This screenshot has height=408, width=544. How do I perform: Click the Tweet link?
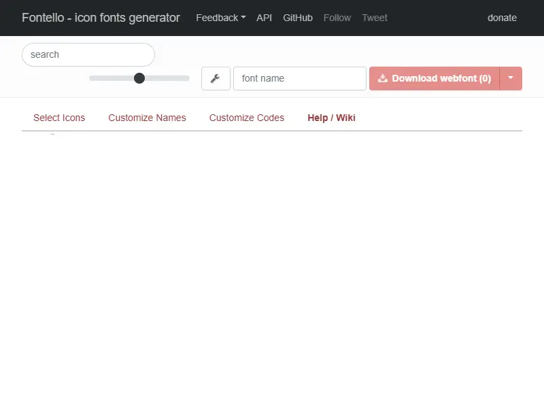click(x=375, y=18)
